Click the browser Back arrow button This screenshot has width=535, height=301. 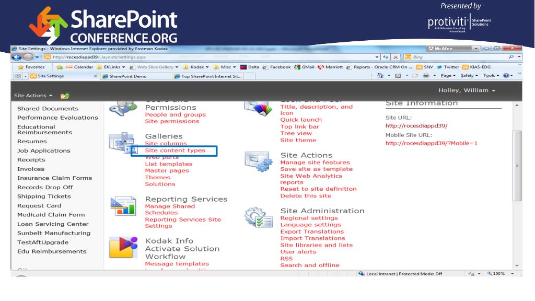[16, 57]
